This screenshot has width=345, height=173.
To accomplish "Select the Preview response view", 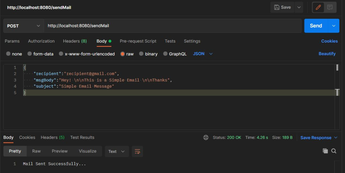I will pos(60,151).
